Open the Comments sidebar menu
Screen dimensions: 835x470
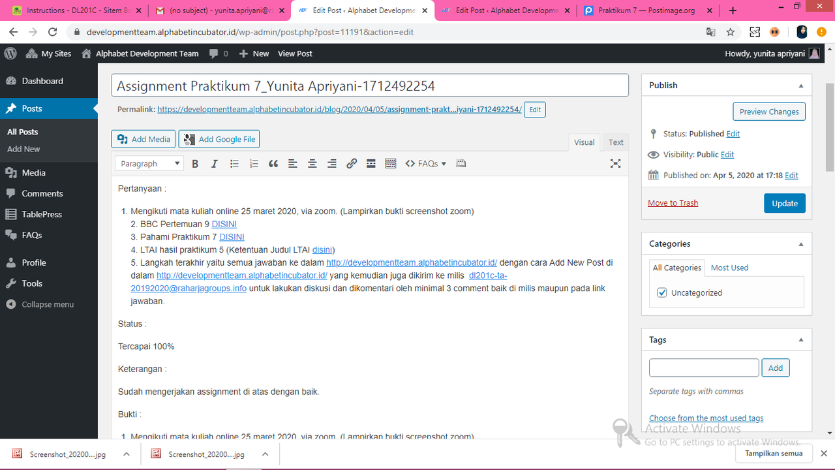tap(49, 194)
